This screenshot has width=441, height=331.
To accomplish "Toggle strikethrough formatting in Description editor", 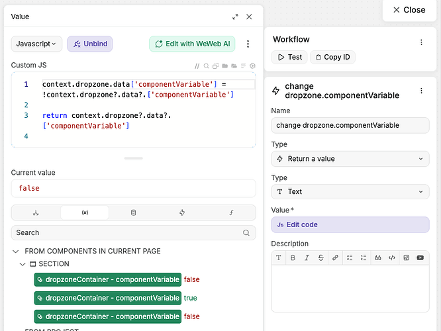I will tap(321, 258).
